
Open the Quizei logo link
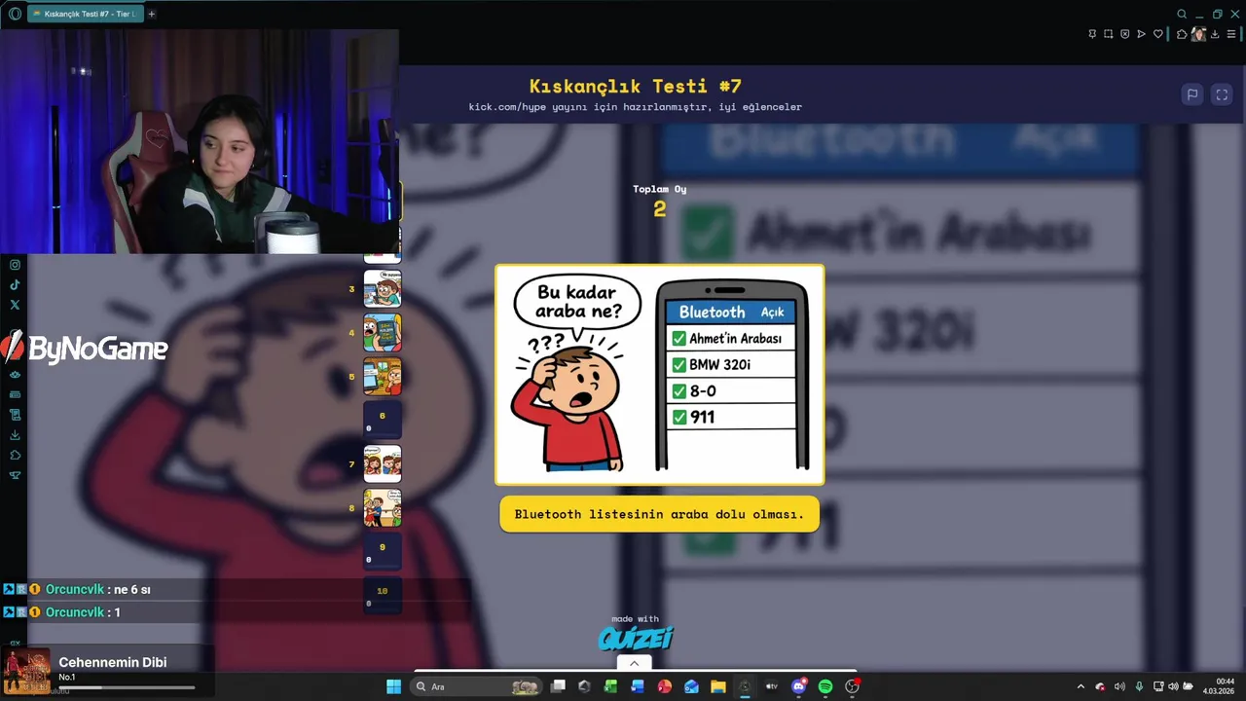[636, 638]
